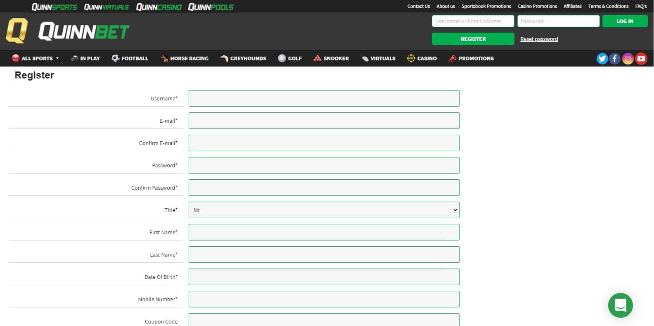Image resolution: width=654 pixels, height=326 pixels.
Task: Follow the Reset password link
Action: coord(539,39)
